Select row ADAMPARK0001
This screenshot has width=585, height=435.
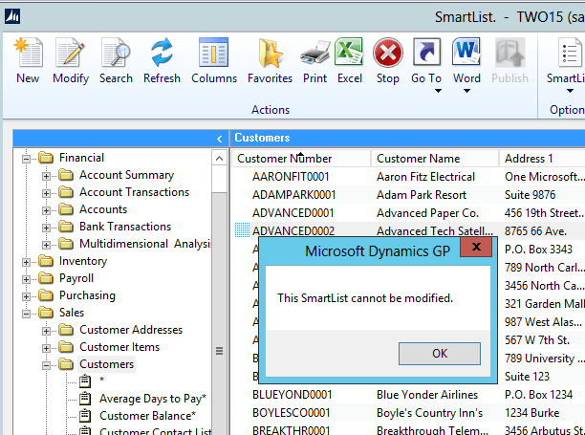tap(408, 195)
